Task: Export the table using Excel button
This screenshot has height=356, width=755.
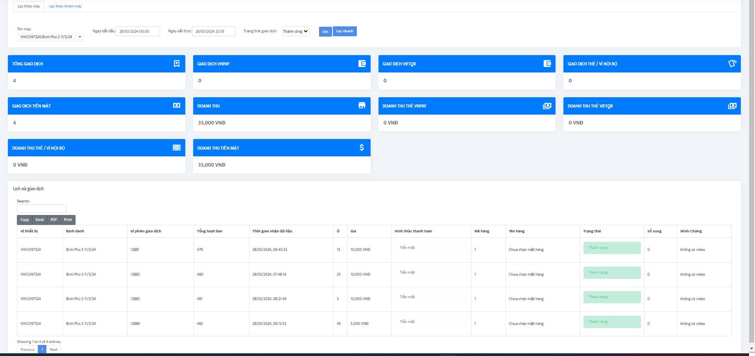Action: (39, 220)
